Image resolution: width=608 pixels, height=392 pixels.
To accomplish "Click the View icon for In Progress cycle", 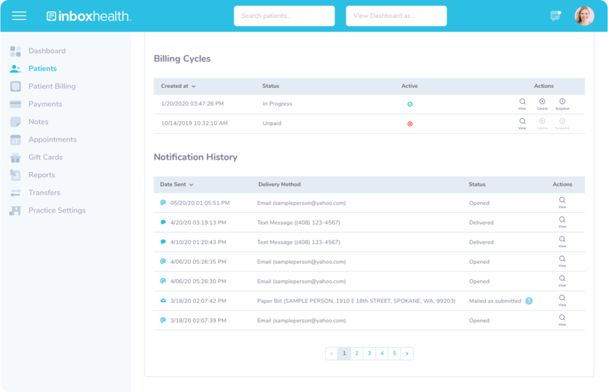I will (x=522, y=104).
